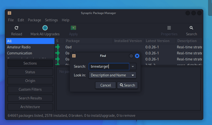Click the Architecture filter button
212x125 pixels.
pos(30,107)
